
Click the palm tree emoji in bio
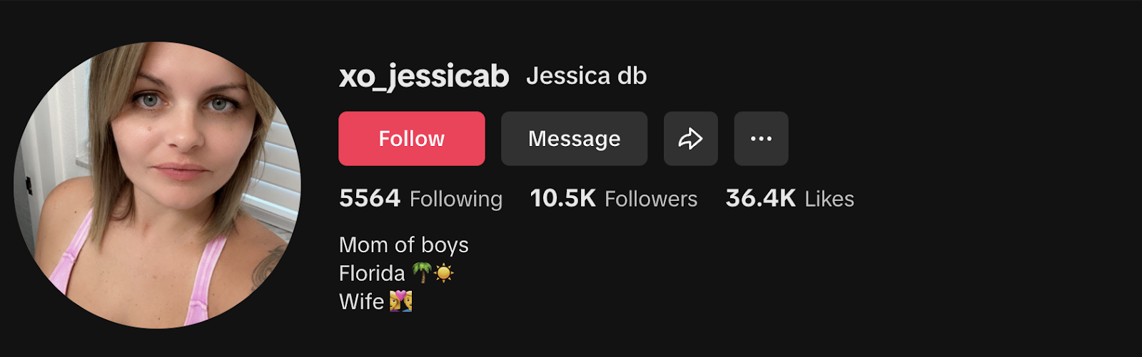tap(422, 273)
